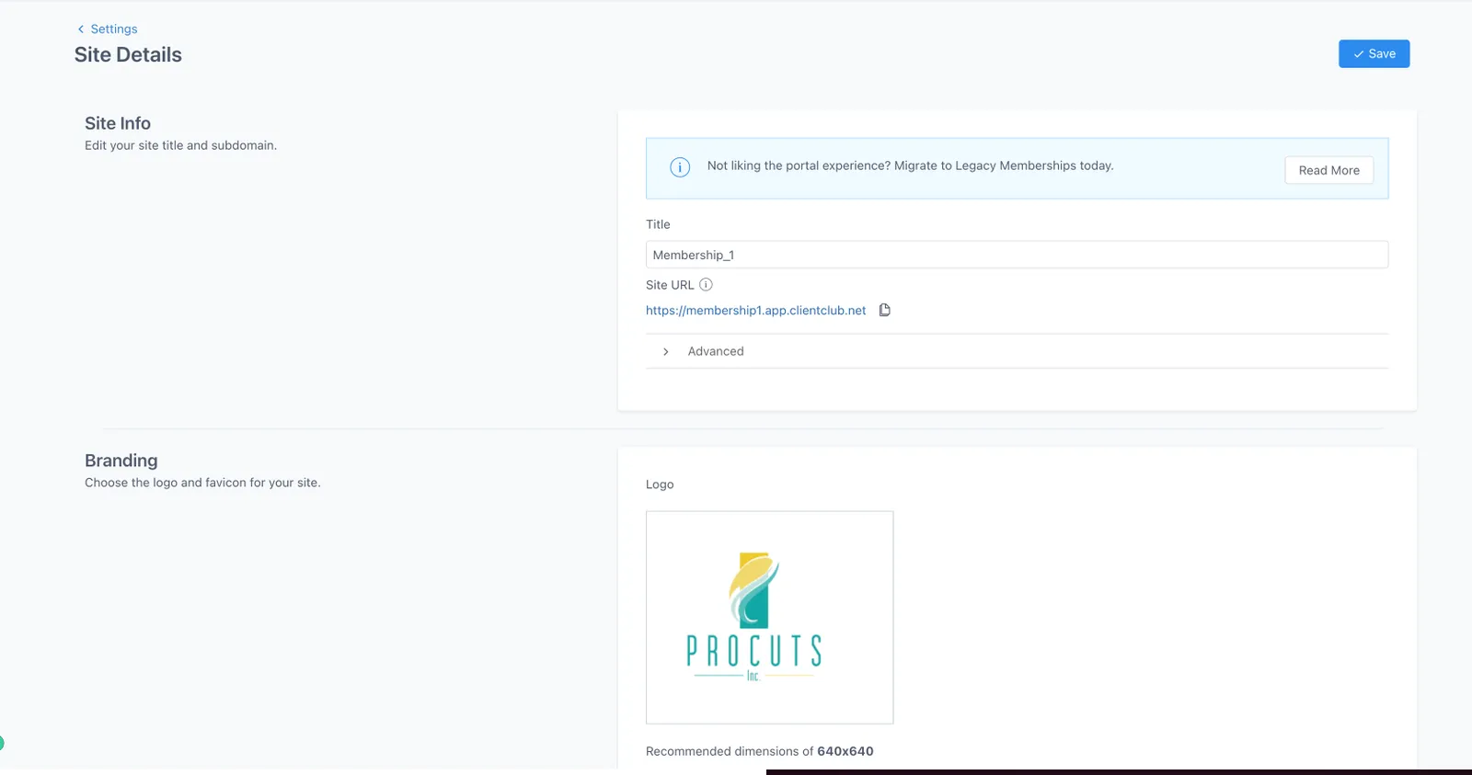Click the Procuts logo image
The height and width of the screenshot is (775, 1472).
(x=769, y=618)
